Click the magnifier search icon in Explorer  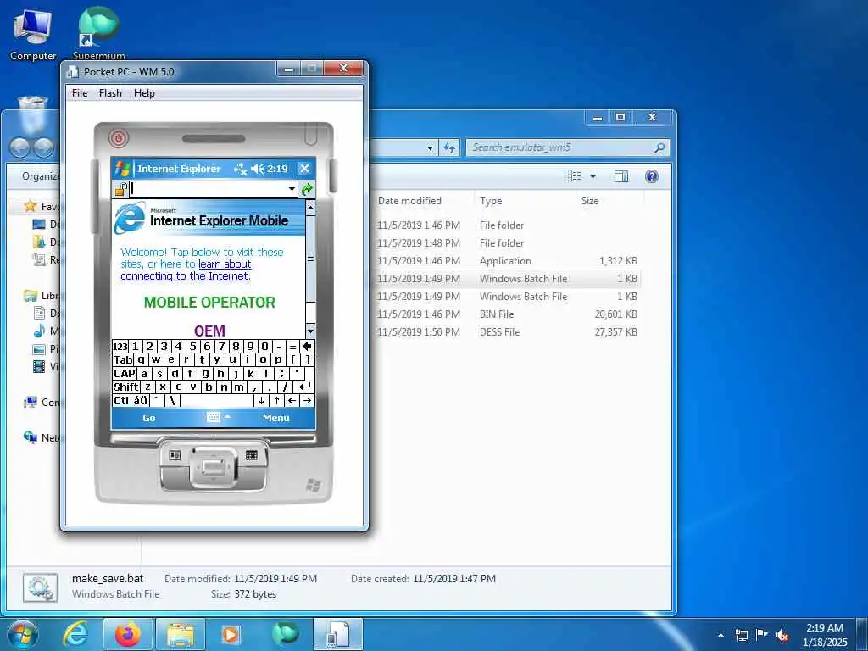coord(659,147)
